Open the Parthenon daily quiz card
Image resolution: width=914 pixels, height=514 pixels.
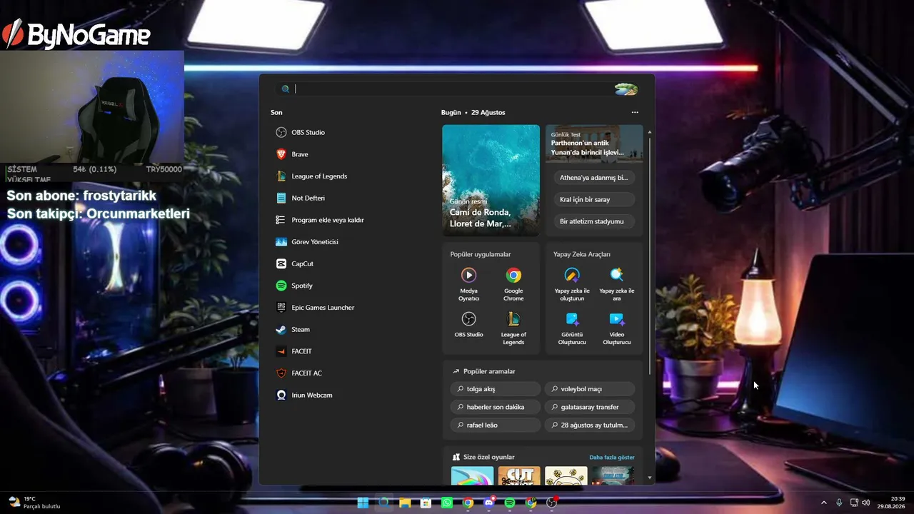[594, 143]
